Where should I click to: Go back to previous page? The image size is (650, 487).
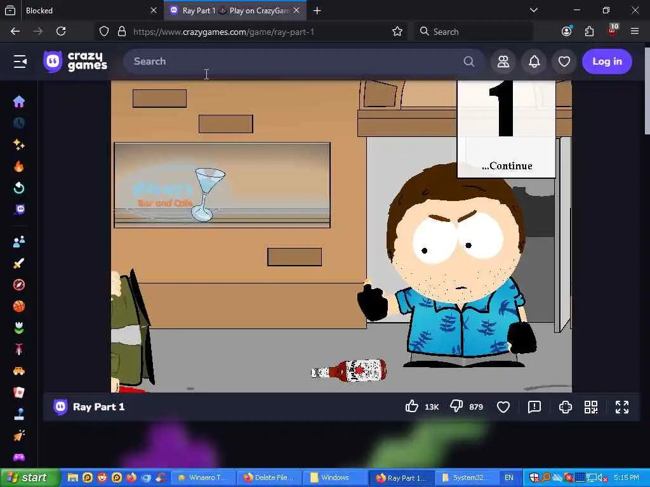pos(15,31)
